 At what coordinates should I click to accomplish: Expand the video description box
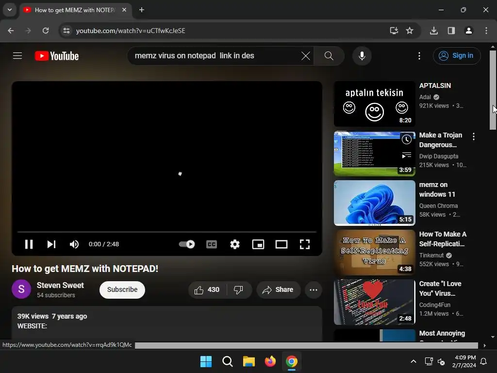click(x=167, y=324)
